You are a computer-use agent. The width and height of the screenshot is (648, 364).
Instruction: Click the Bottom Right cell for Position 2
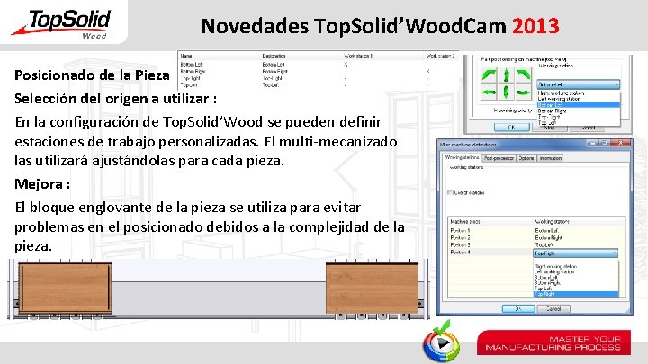548,237
